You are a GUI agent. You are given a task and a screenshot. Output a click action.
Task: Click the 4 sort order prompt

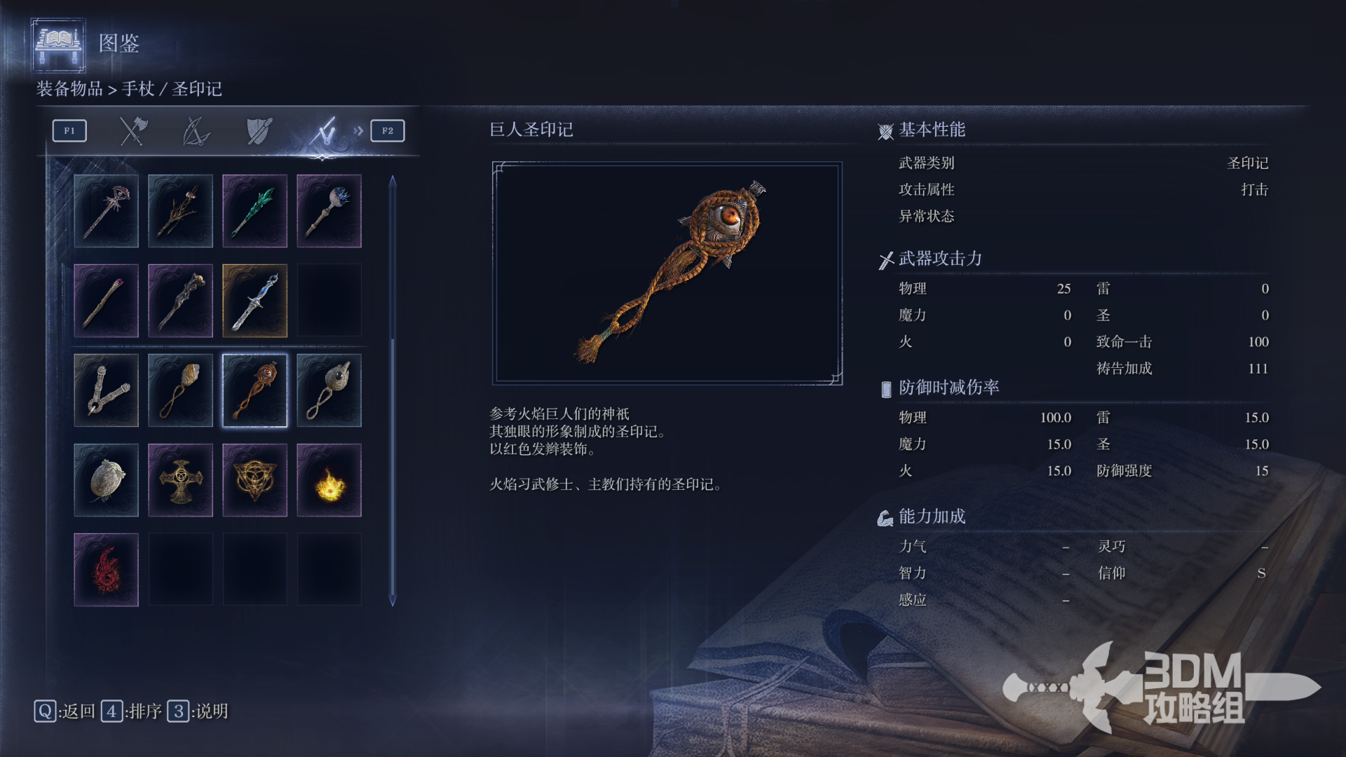pos(131,711)
